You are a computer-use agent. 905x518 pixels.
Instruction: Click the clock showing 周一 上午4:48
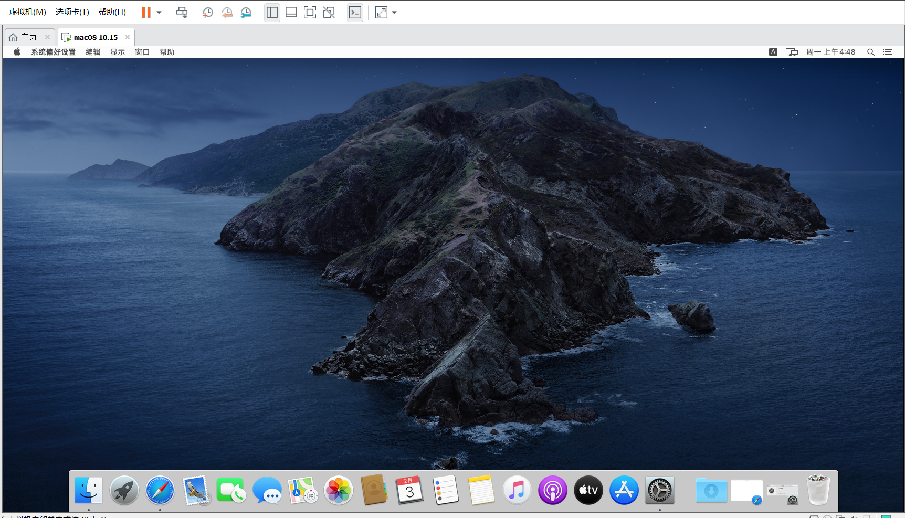(x=830, y=52)
